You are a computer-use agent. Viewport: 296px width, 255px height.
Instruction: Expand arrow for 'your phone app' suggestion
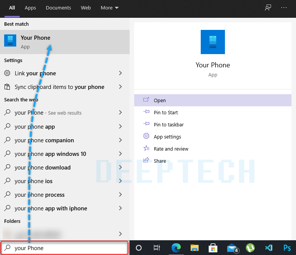(x=121, y=126)
